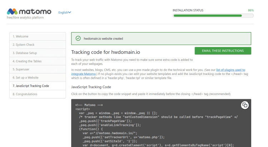The width and height of the screenshot is (268, 147).
Task: Click the 86% installation percentage label
Action: click(x=251, y=10)
